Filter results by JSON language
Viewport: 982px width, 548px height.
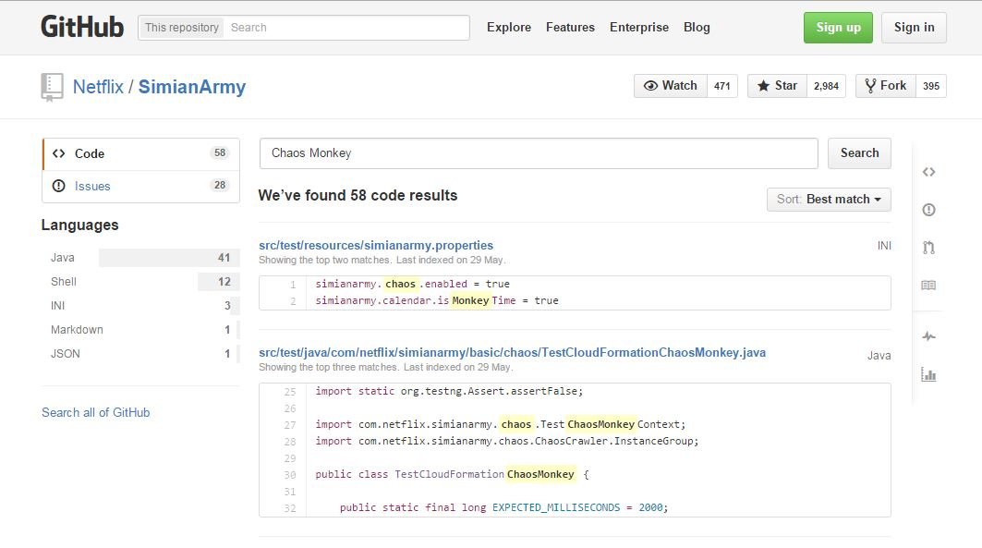[141, 353]
